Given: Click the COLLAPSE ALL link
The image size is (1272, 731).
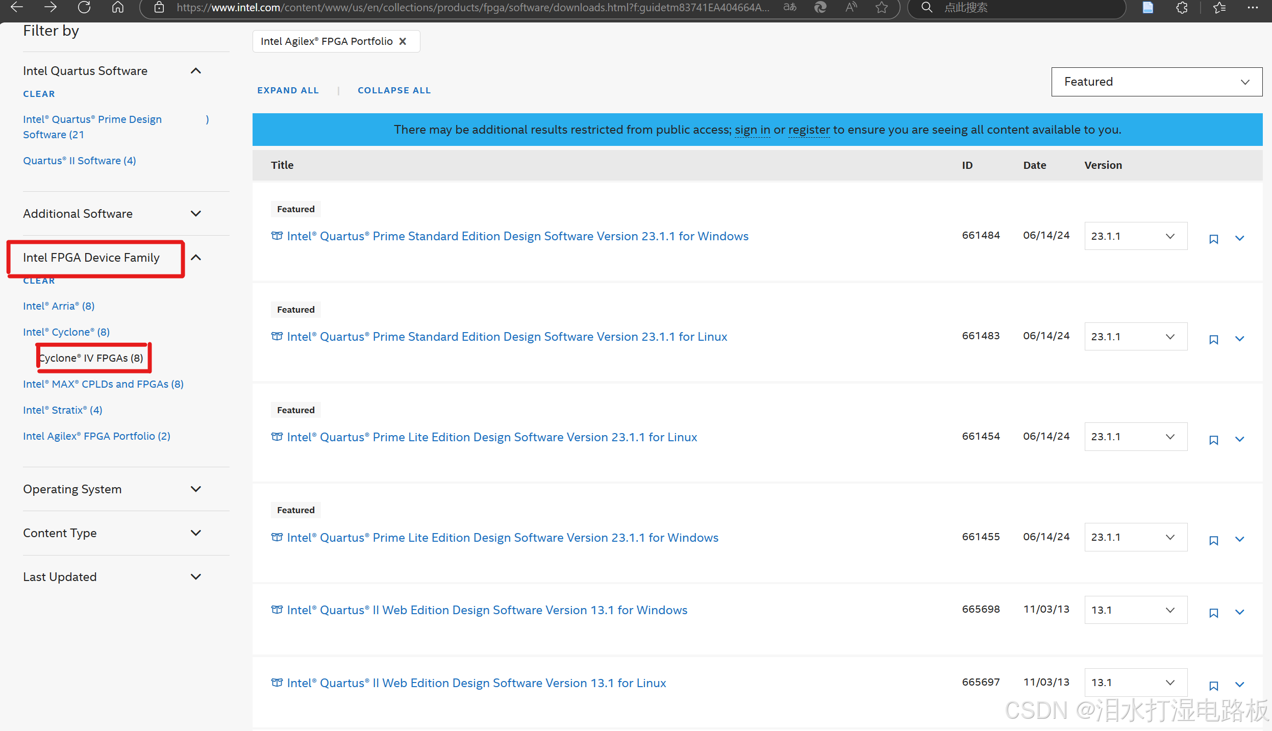Looking at the screenshot, I should [x=394, y=90].
